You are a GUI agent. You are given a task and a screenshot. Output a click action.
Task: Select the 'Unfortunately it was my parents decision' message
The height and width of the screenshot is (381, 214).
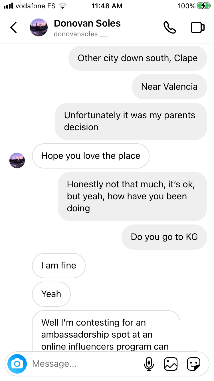coord(131,121)
